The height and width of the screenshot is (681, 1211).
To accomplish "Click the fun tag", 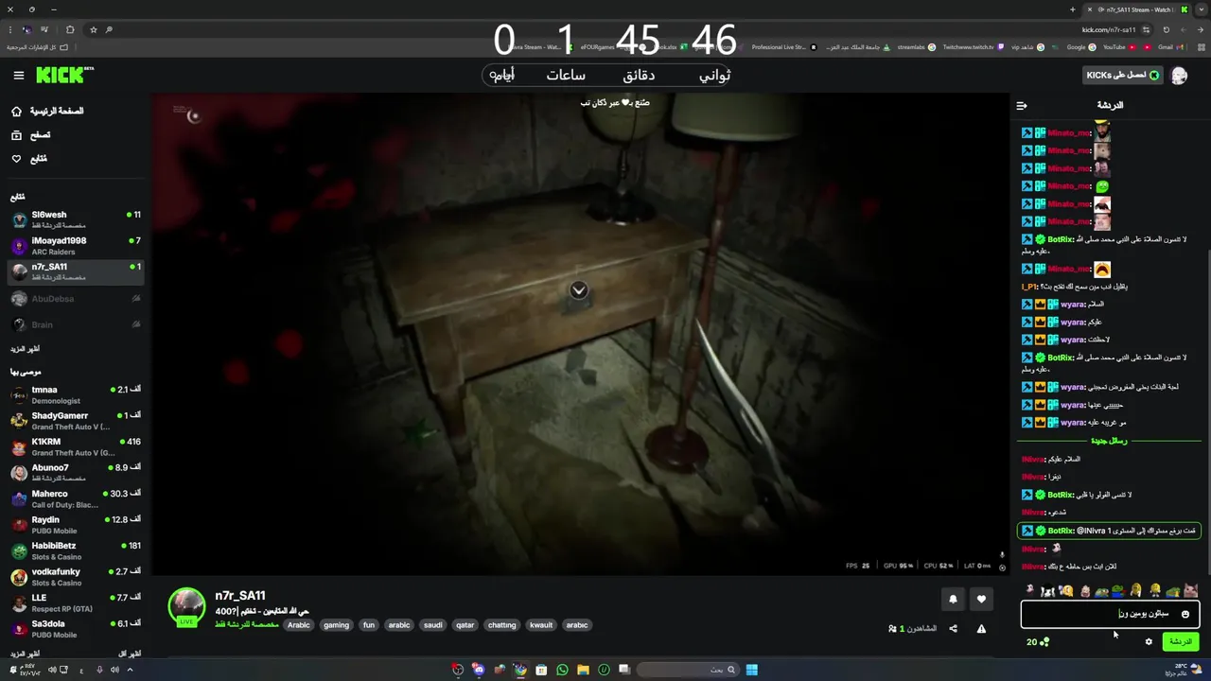I will point(369,625).
